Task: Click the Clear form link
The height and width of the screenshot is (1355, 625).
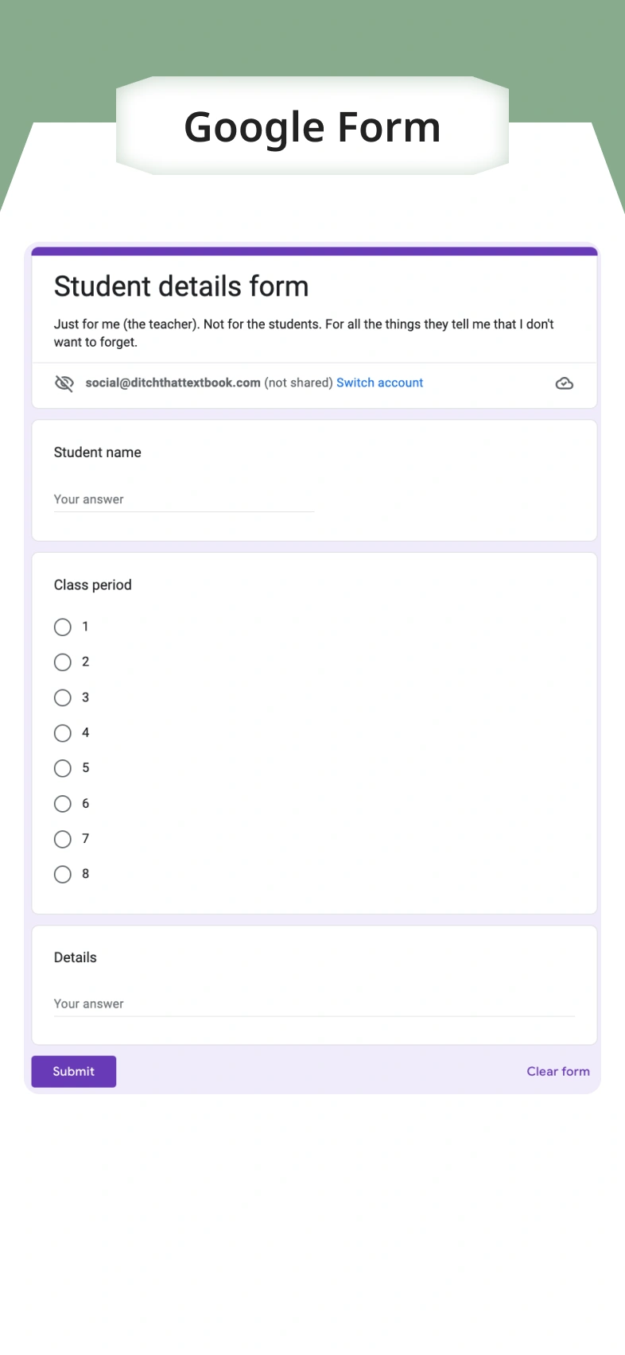Action: click(557, 1071)
